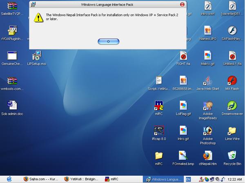245x183 pixels.
Task: Switch to Sajha.com Firefox taskbar window
Action: (x=41, y=179)
